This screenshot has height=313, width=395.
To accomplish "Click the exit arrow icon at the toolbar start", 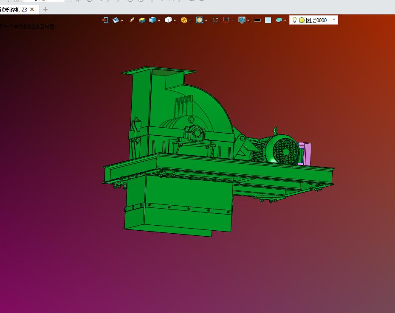I will point(105,20).
